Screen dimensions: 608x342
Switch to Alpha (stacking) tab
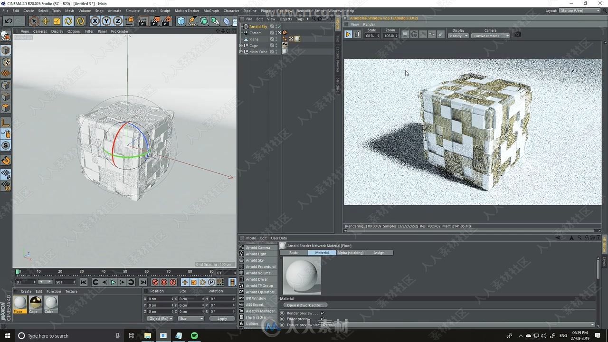pos(350,253)
